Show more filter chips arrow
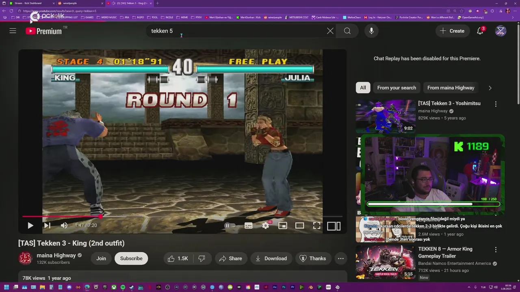 (490, 88)
